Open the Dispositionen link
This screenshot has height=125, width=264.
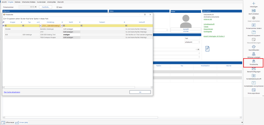click(x=208, y=29)
